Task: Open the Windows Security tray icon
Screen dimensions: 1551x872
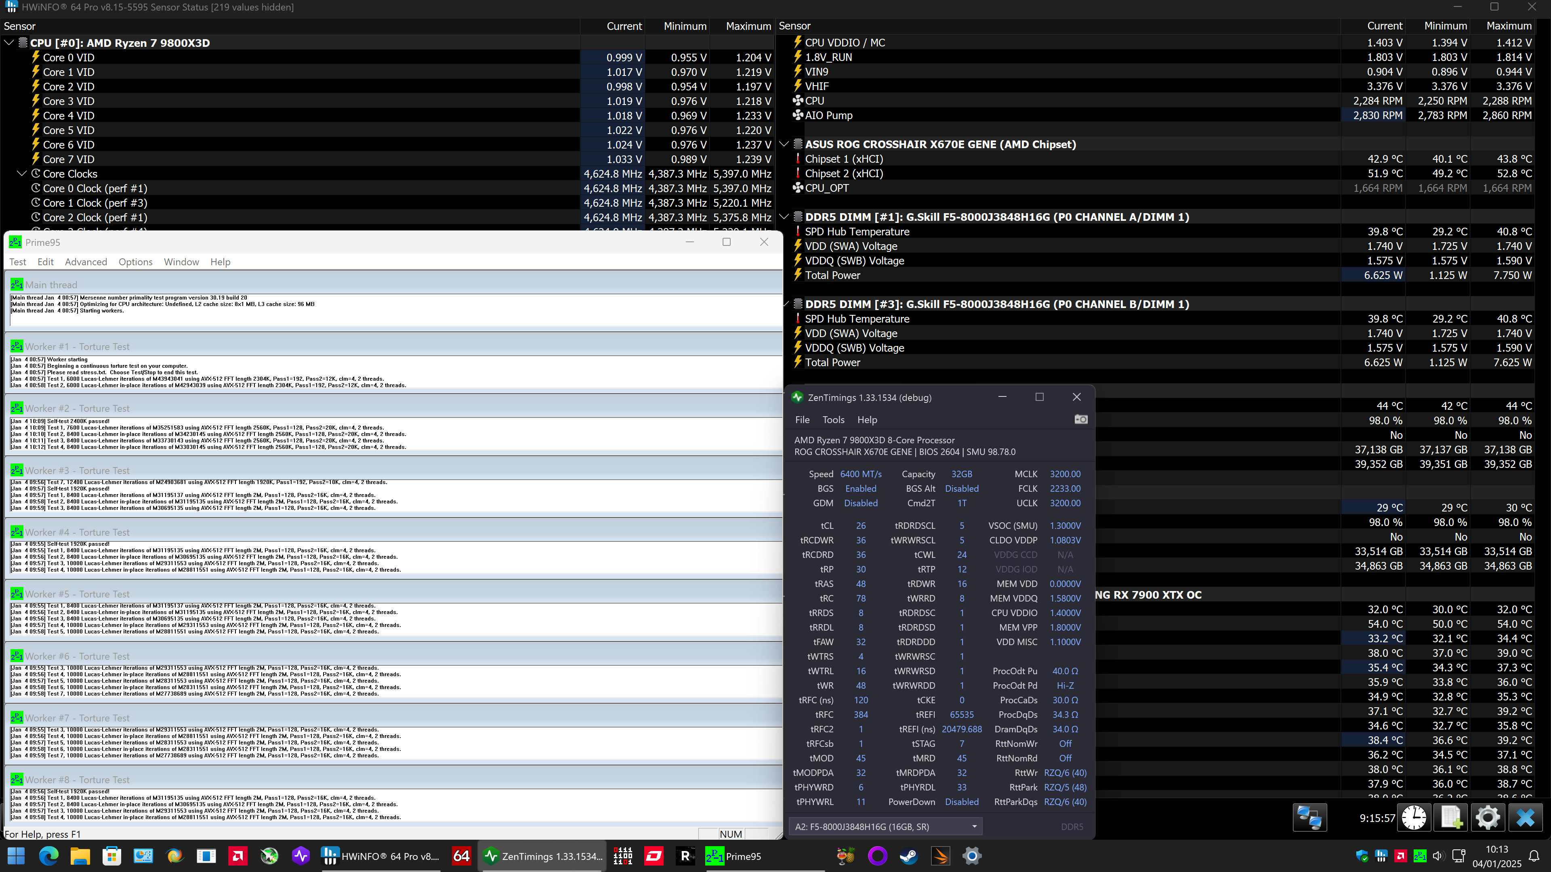Action: click(1362, 856)
